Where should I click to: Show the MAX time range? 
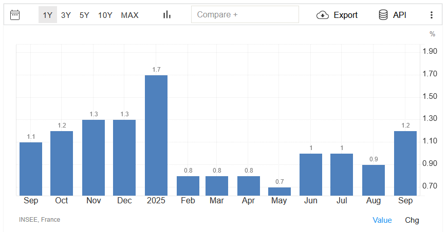click(x=129, y=15)
